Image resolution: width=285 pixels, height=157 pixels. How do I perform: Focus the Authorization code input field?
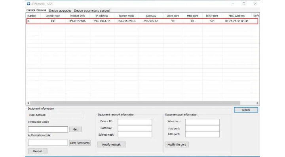click(48, 143)
